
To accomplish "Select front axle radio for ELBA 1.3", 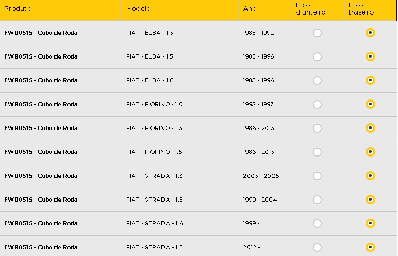I will tap(317, 33).
